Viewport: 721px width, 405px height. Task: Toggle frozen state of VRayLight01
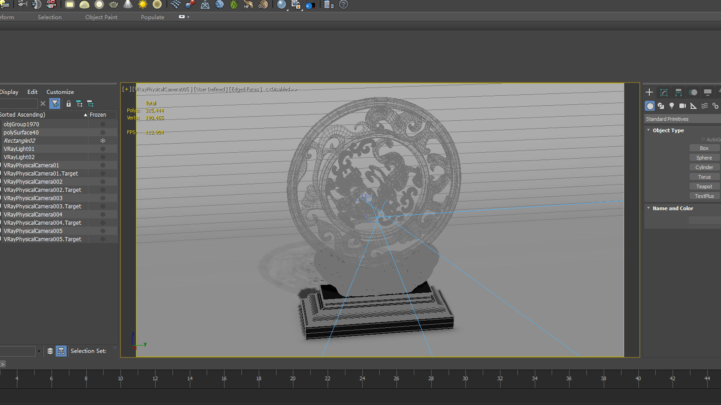(x=103, y=149)
